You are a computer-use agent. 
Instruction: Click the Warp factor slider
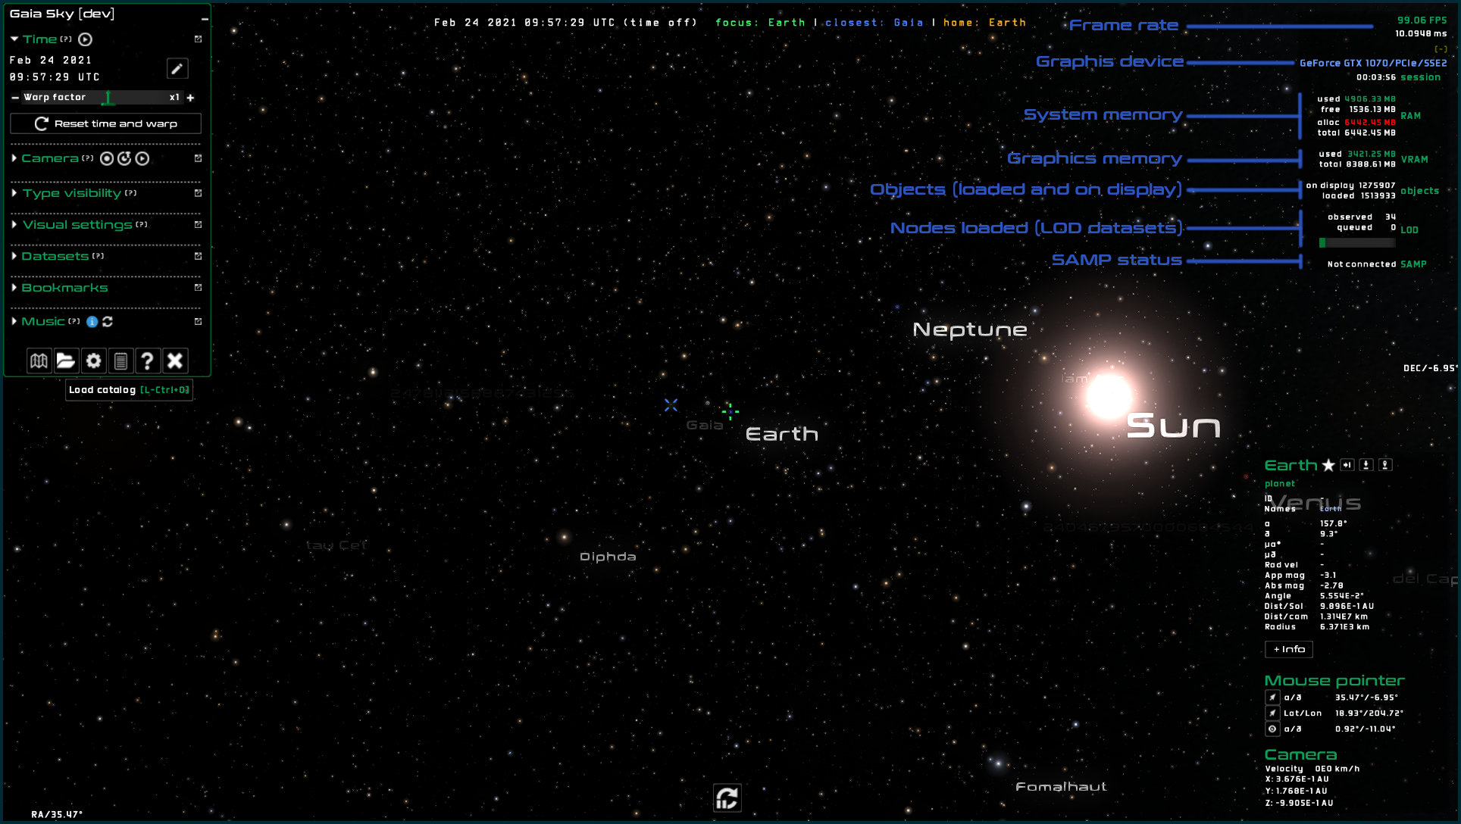pos(102,98)
